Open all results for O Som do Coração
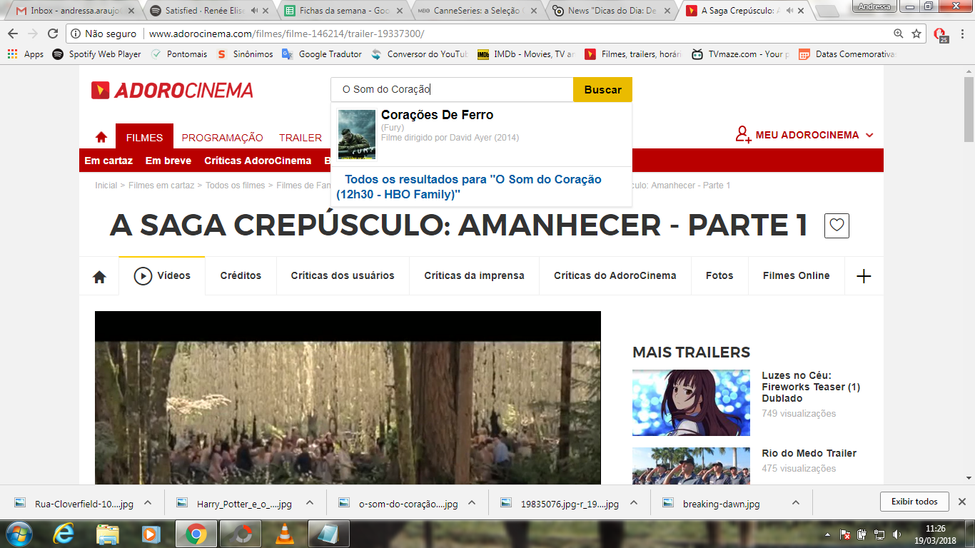This screenshot has height=548, width=975. (469, 187)
